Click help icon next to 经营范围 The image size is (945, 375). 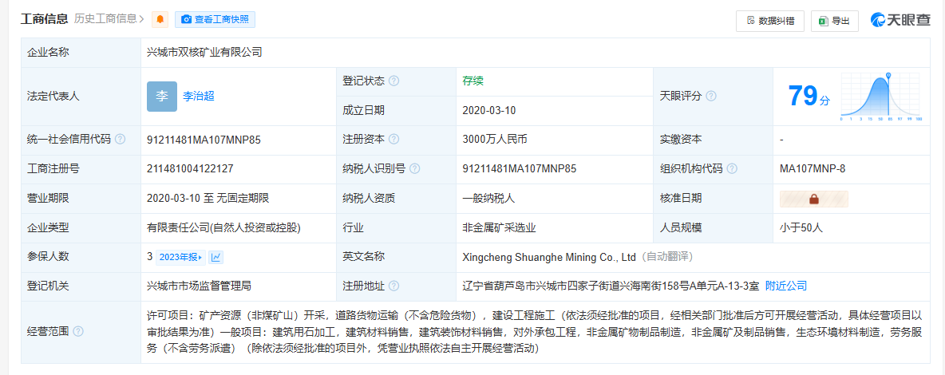point(77,332)
